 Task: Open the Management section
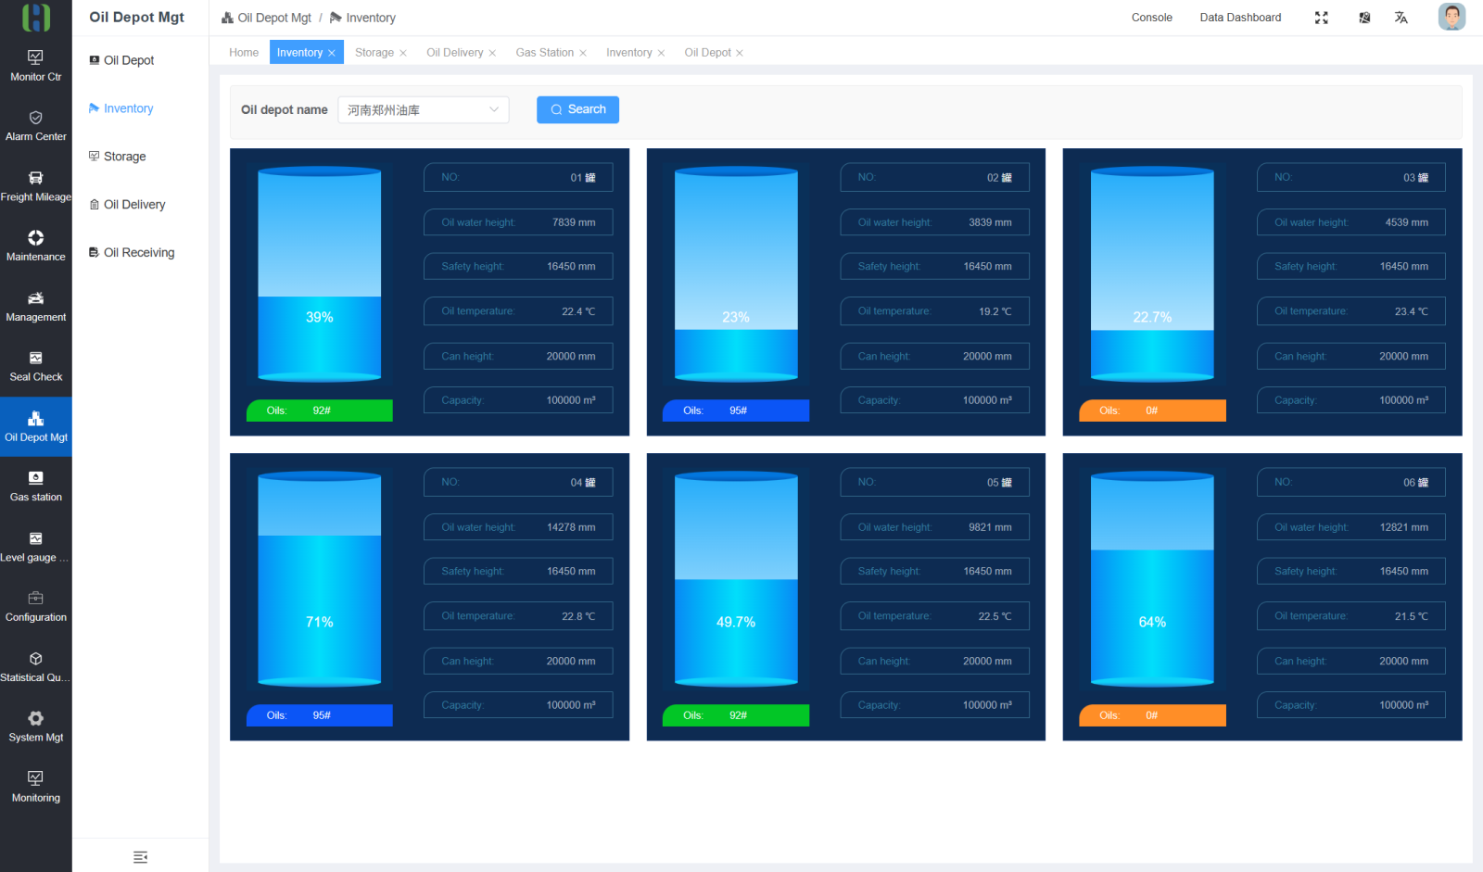tap(35, 307)
